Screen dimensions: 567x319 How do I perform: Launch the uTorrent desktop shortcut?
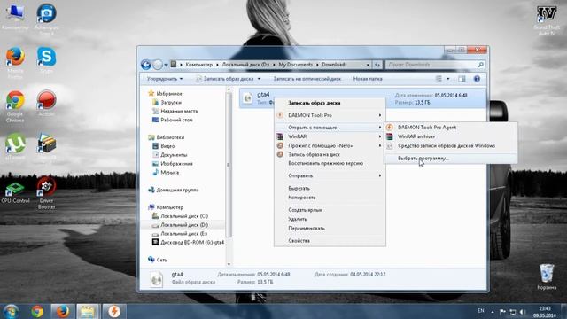coord(15,146)
